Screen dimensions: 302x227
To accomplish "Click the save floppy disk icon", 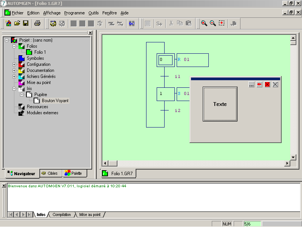I will [26, 23].
